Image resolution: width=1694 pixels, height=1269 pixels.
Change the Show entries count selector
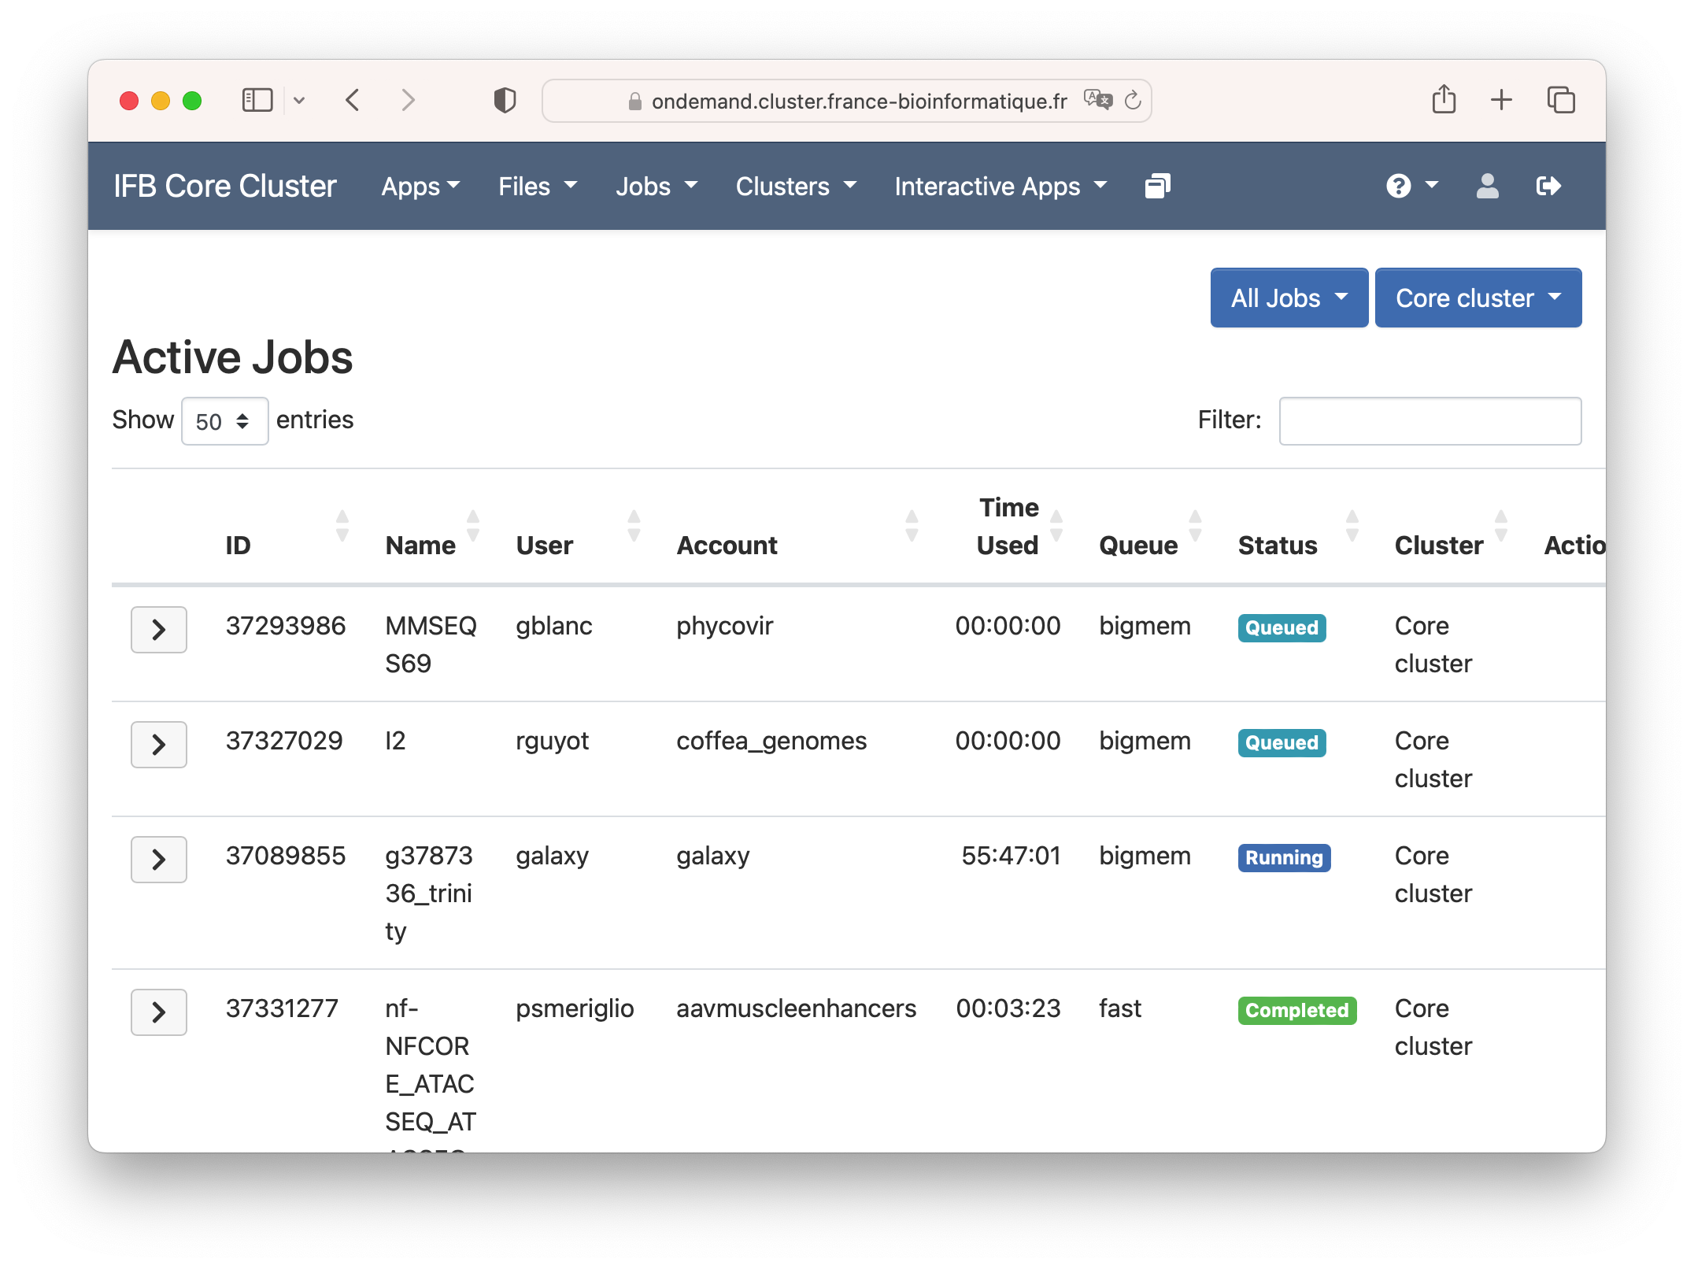pos(224,421)
